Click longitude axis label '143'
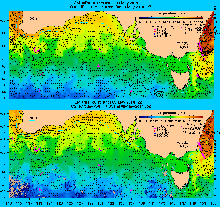This screenshot has width=220, height=207. [162, 203]
